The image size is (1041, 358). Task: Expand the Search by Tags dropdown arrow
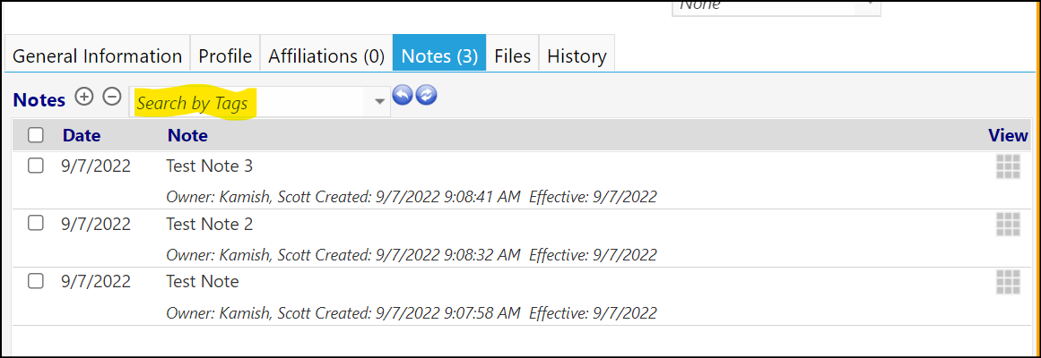coord(380,102)
